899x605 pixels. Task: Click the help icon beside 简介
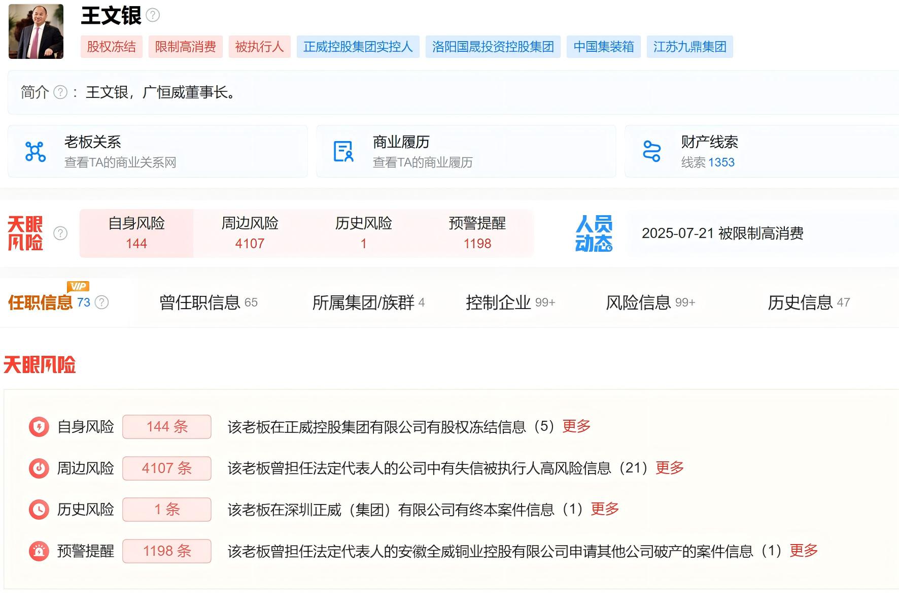pyautogui.click(x=60, y=92)
